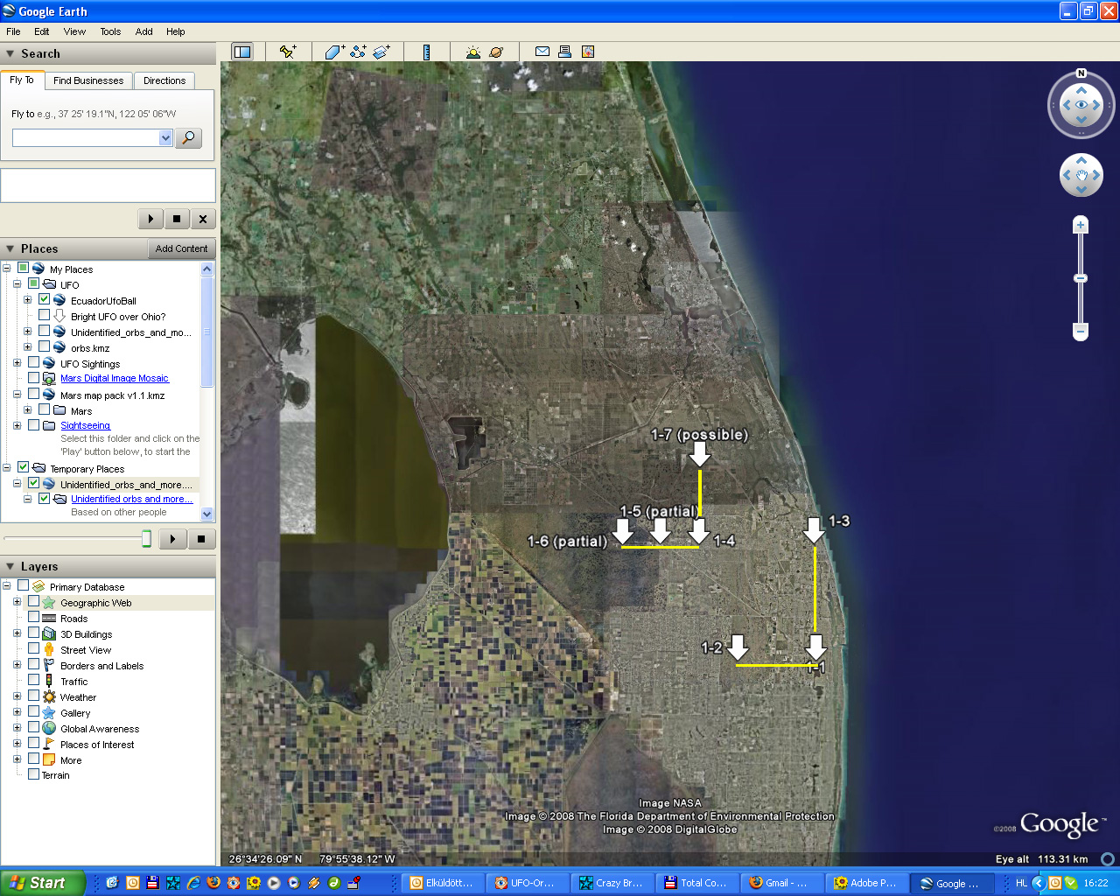The height and width of the screenshot is (896, 1120).
Task: Enable the 3D Buildings layer
Action: click(33, 633)
